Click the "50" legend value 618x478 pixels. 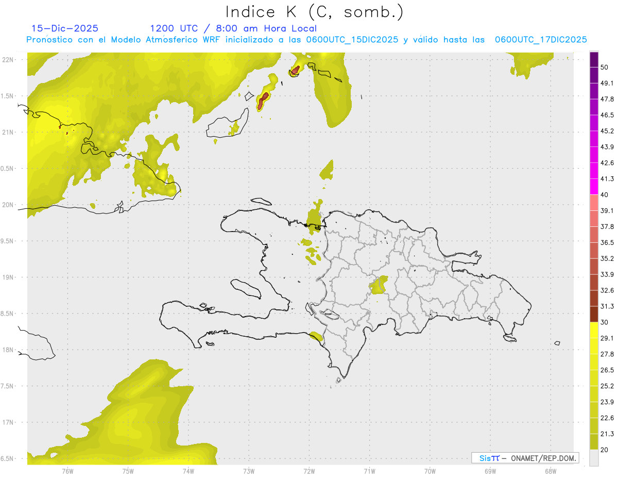click(605, 68)
